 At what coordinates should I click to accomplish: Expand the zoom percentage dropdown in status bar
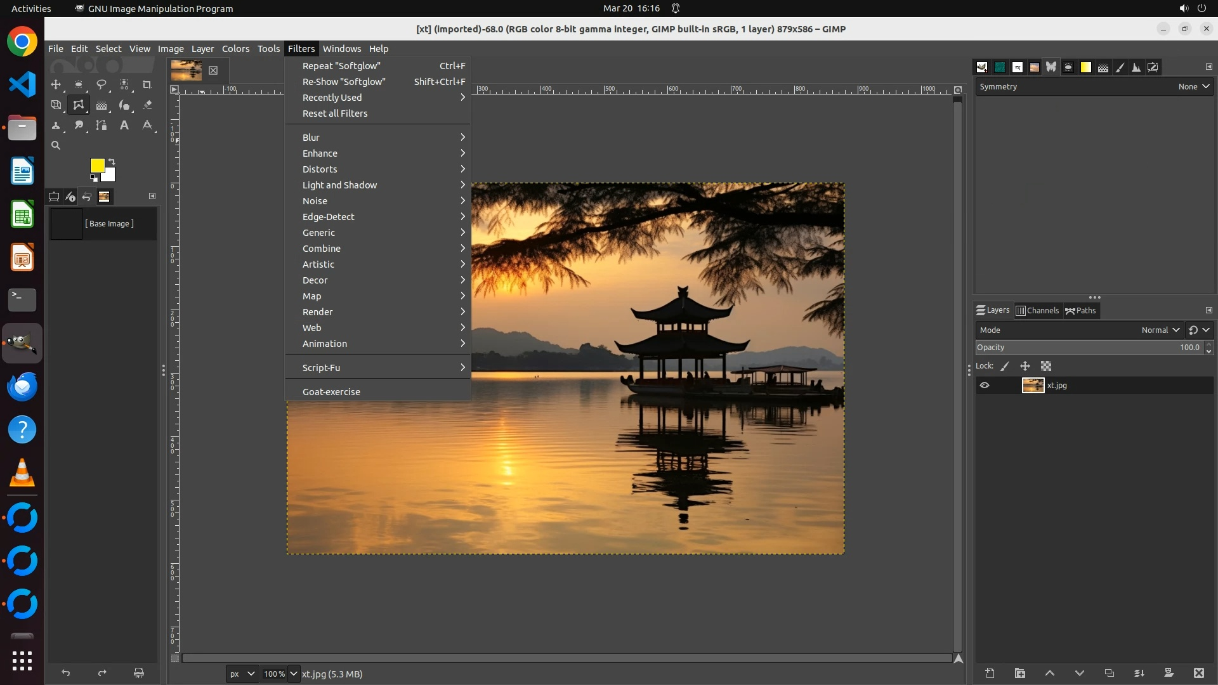click(293, 674)
